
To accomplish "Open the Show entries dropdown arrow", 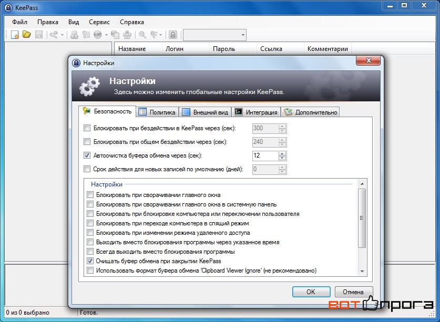I will [x=160, y=35].
